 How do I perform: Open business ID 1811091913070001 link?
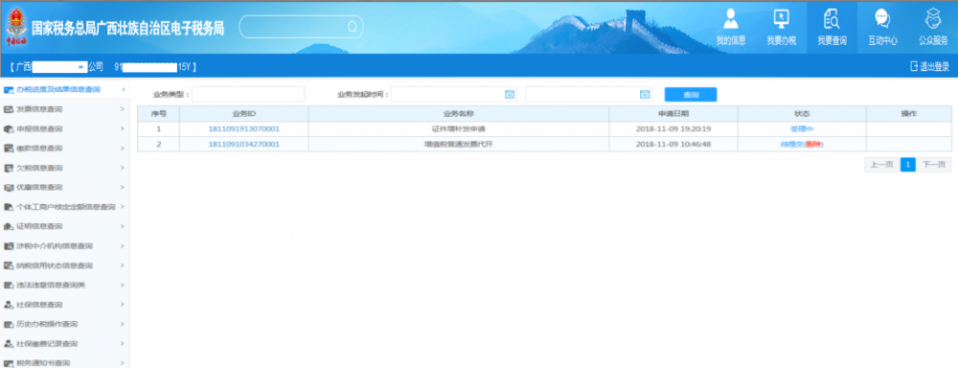pos(243,129)
